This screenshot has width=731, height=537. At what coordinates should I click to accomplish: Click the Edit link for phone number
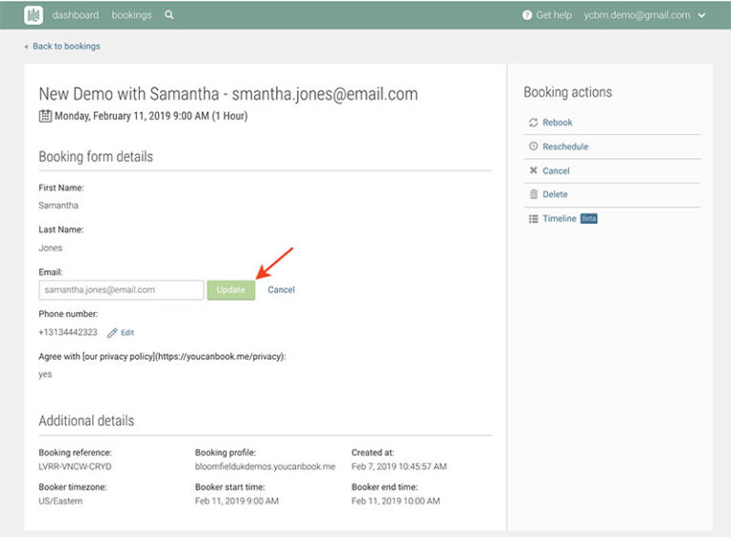coord(128,332)
